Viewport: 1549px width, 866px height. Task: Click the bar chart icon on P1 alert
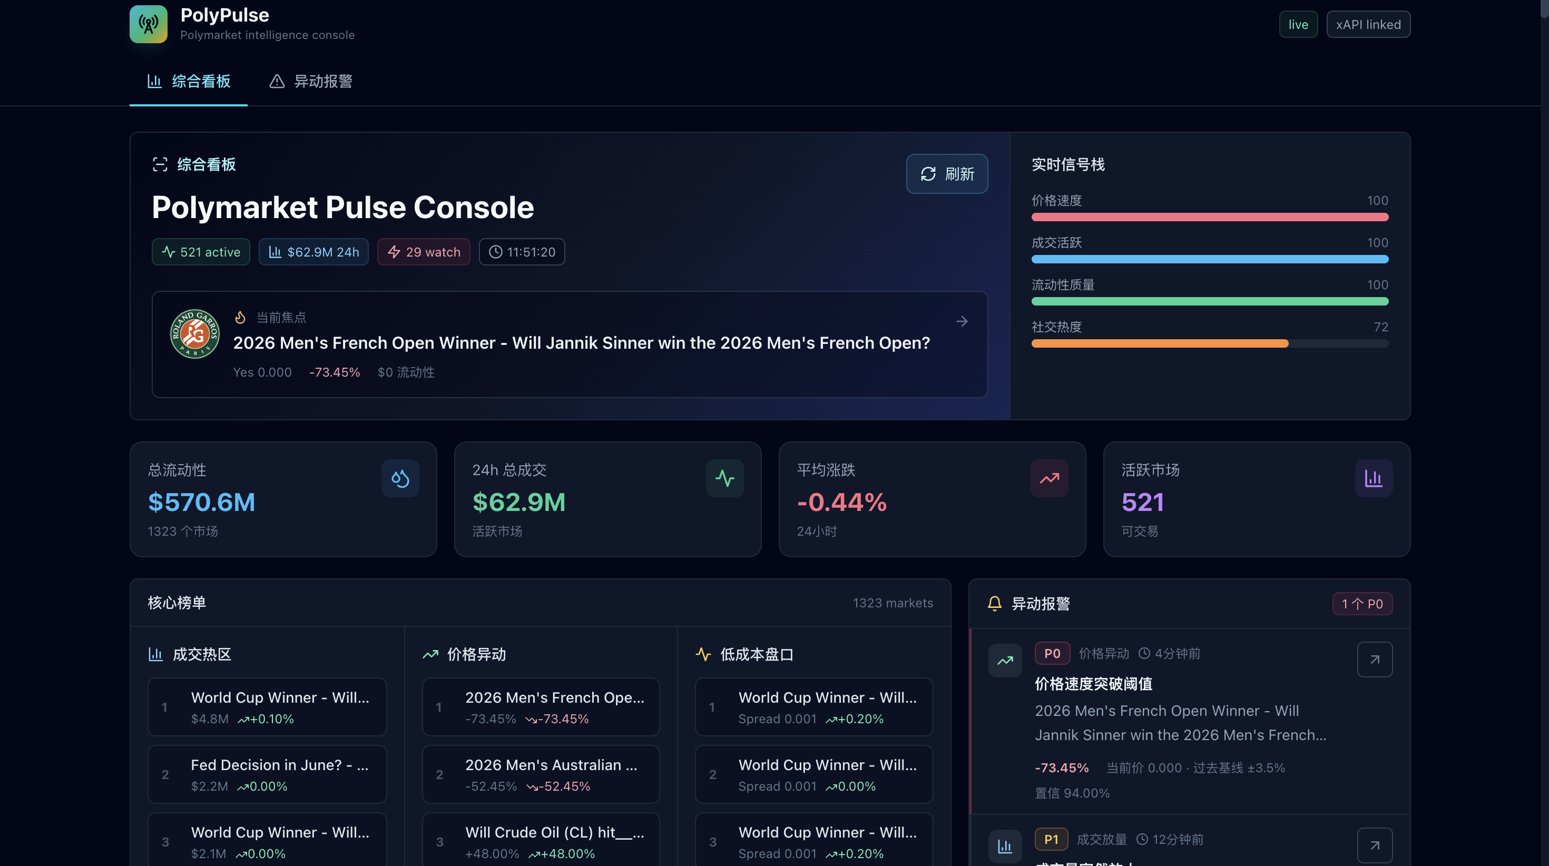[1005, 846]
